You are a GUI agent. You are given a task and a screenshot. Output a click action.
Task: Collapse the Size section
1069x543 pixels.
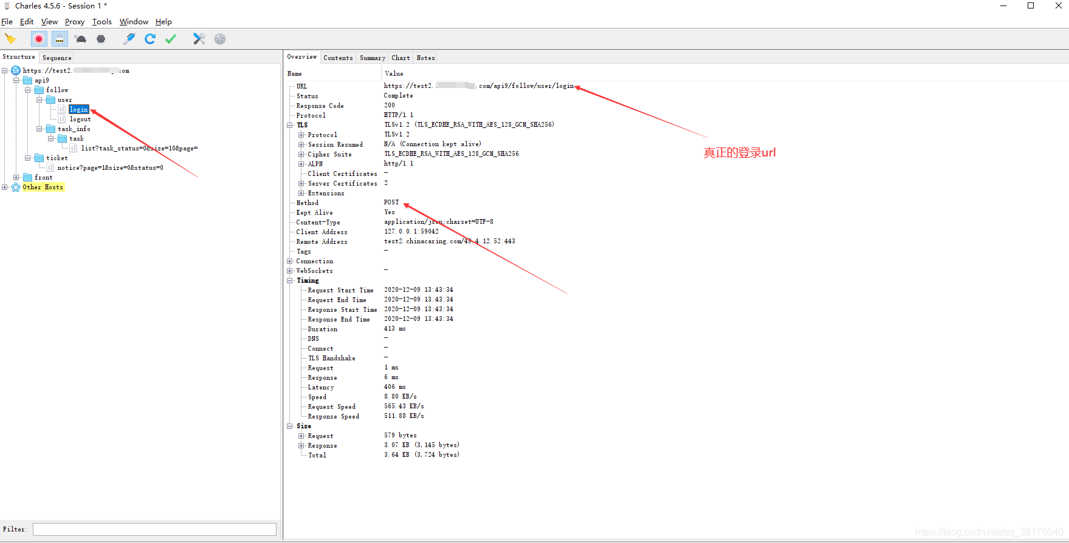[290, 427]
